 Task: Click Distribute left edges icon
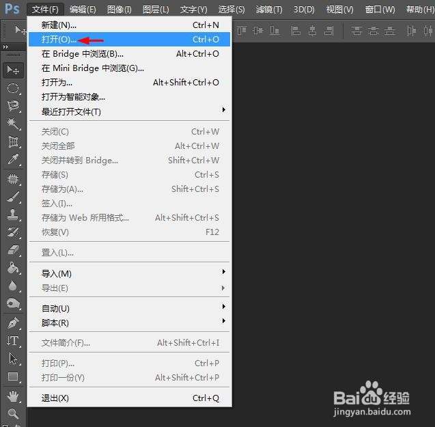tap(411, 30)
